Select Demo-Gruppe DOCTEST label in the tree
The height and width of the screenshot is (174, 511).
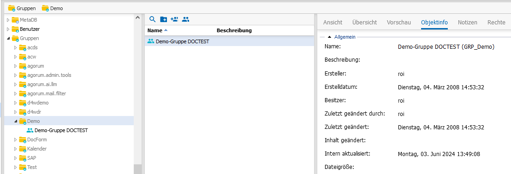point(61,130)
